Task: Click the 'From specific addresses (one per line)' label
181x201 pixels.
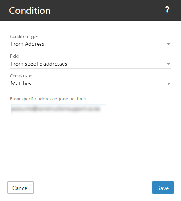Action: pos(48,99)
